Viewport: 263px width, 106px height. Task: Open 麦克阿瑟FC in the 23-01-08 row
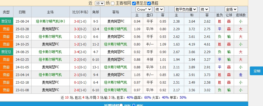pos(50,90)
